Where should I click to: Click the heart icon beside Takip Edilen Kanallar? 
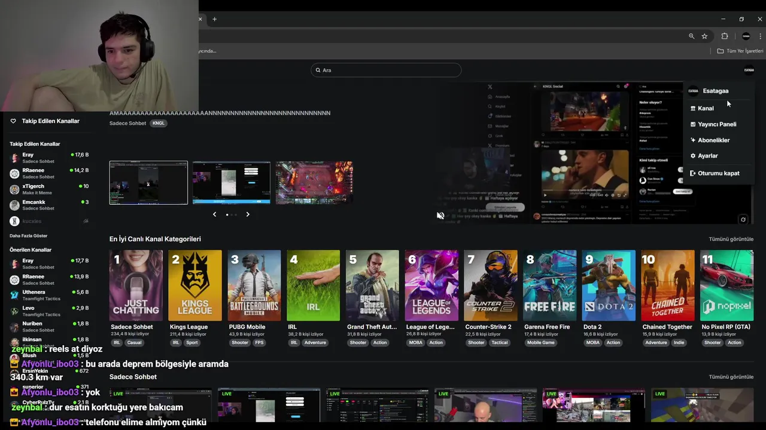click(13, 121)
